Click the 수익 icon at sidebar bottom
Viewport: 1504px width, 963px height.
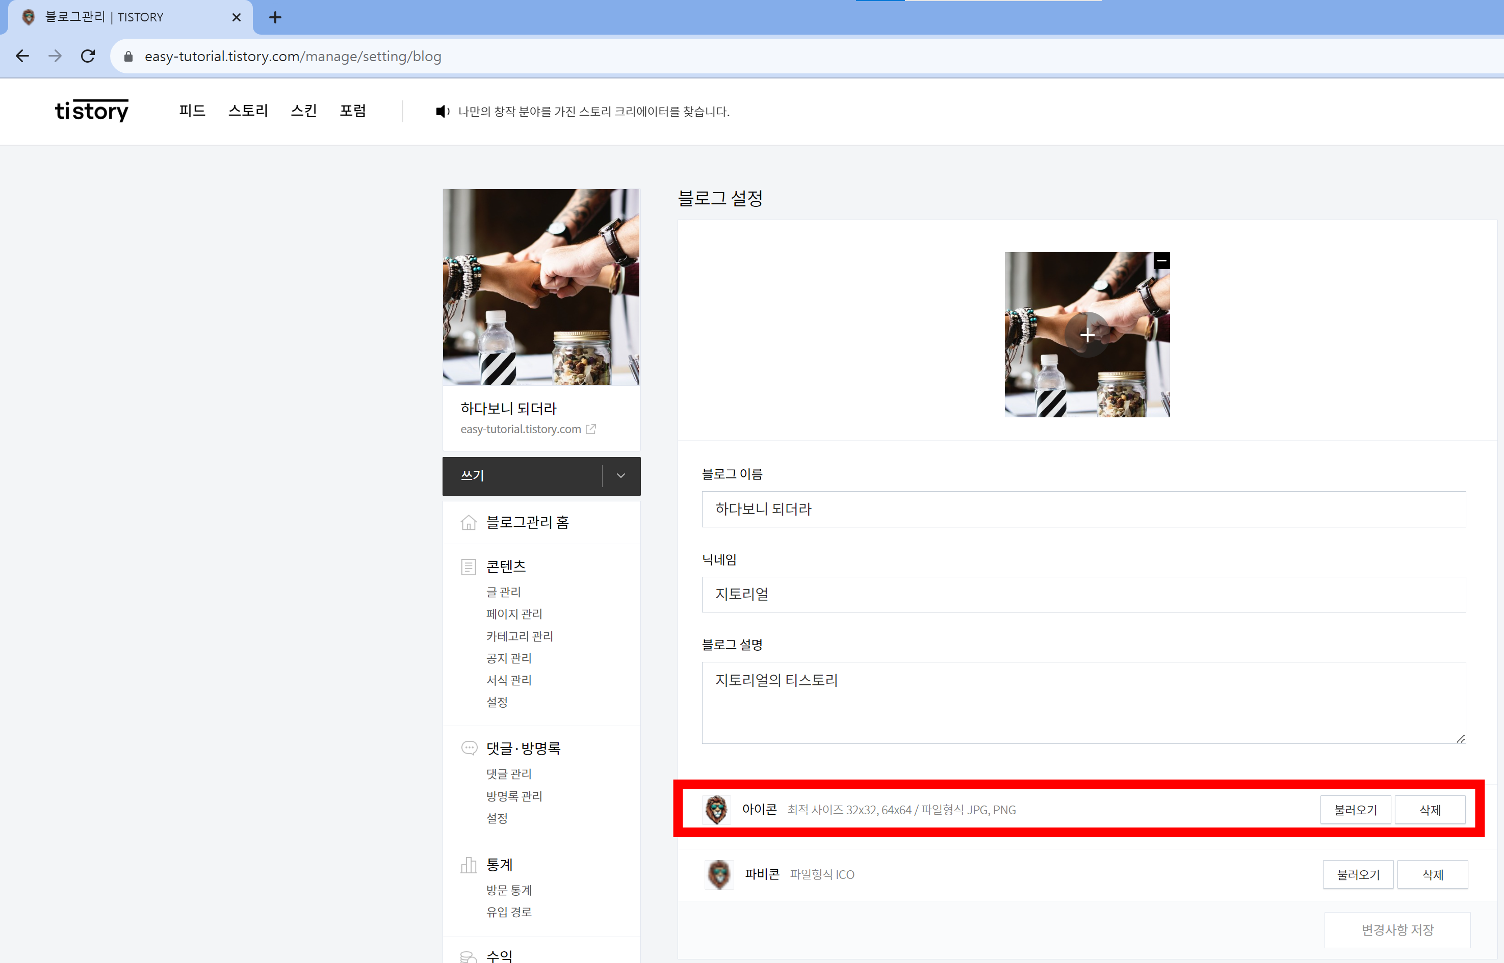469,955
